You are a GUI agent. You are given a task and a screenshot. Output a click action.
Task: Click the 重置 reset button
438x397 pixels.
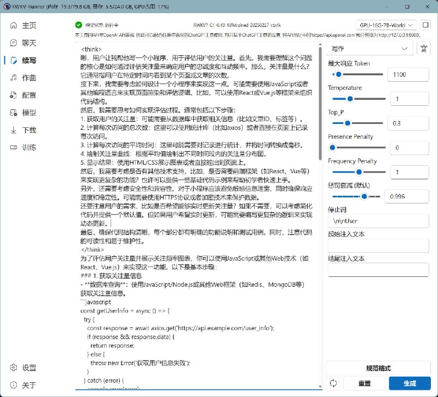point(365,383)
